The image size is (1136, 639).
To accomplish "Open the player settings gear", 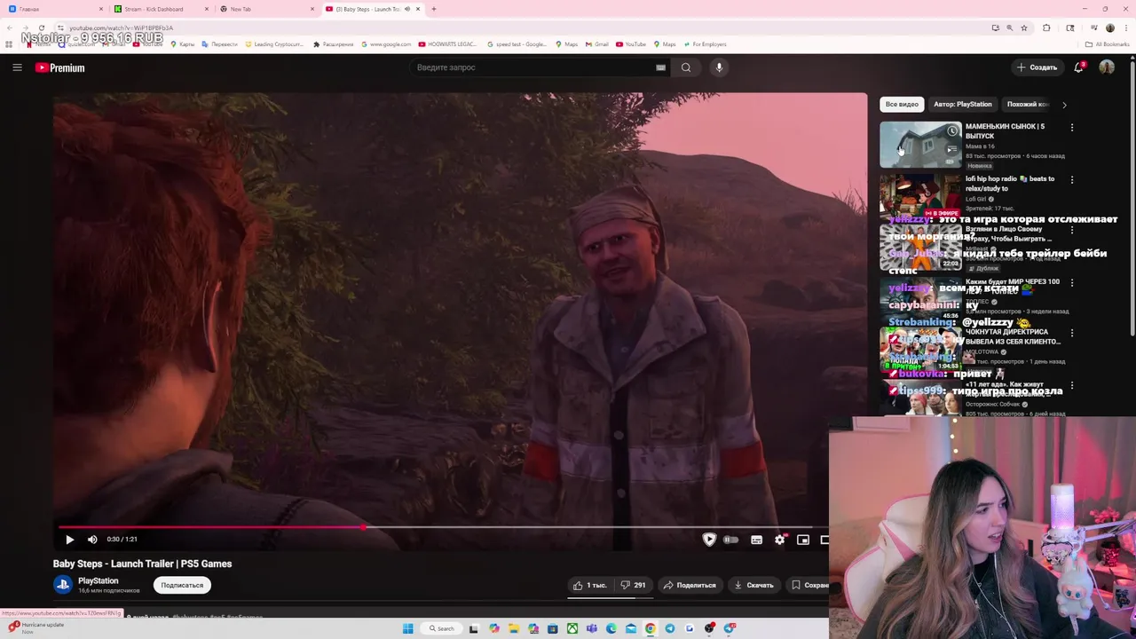I will point(779,540).
